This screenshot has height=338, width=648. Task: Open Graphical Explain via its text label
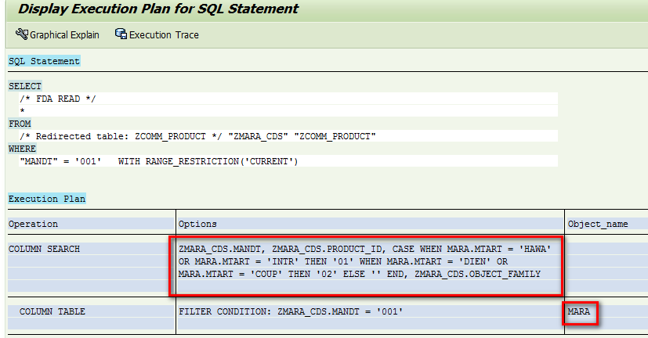click(64, 35)
